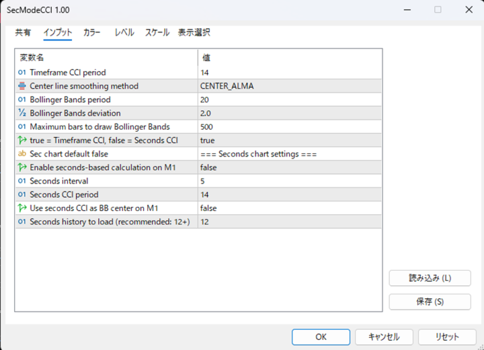Select Use seconds CCI as BB center label
The image size is (484, 350).
94,208
